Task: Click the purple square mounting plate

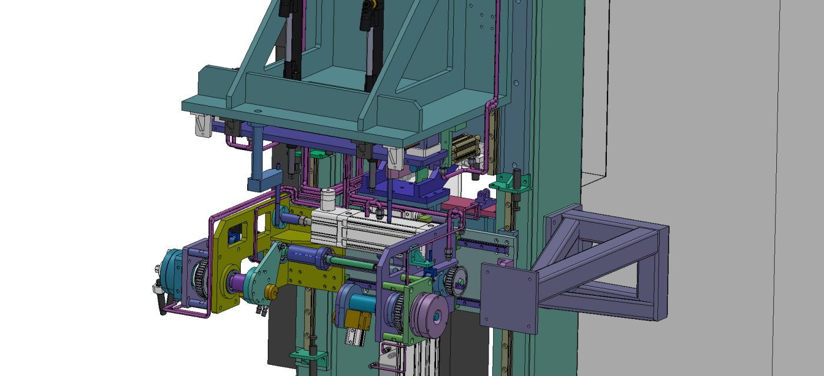Action: click(x=509, y=298)
